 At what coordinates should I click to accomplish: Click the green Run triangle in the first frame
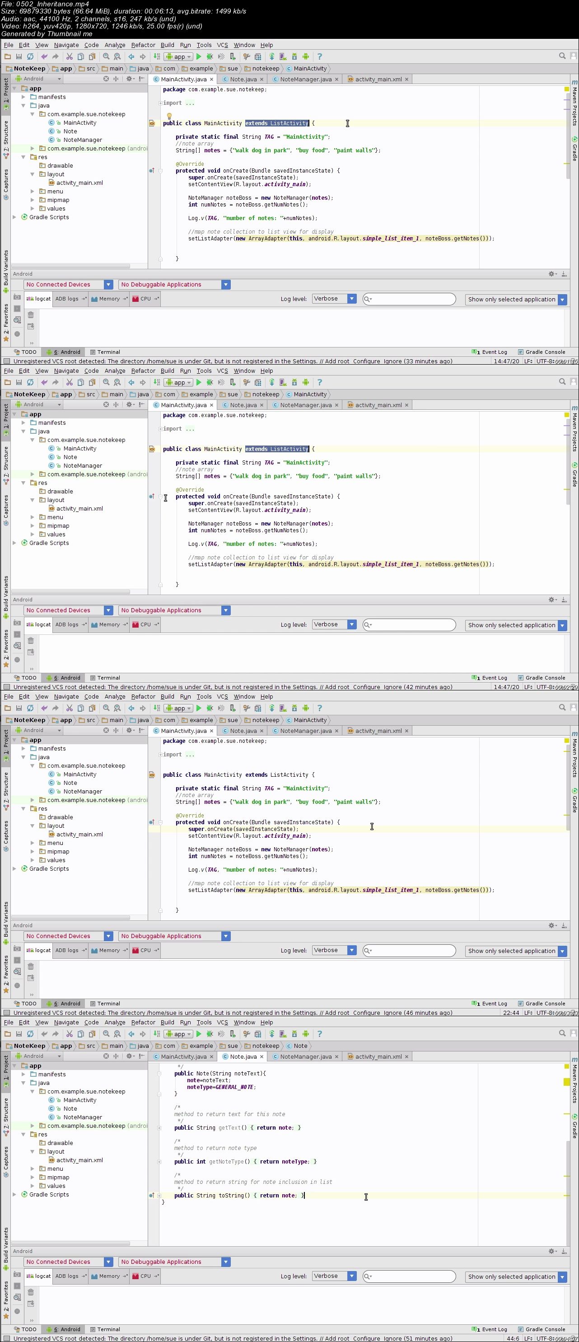198,56
